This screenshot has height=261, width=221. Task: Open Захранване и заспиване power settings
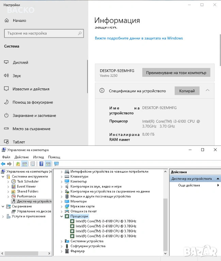[34, 116]
